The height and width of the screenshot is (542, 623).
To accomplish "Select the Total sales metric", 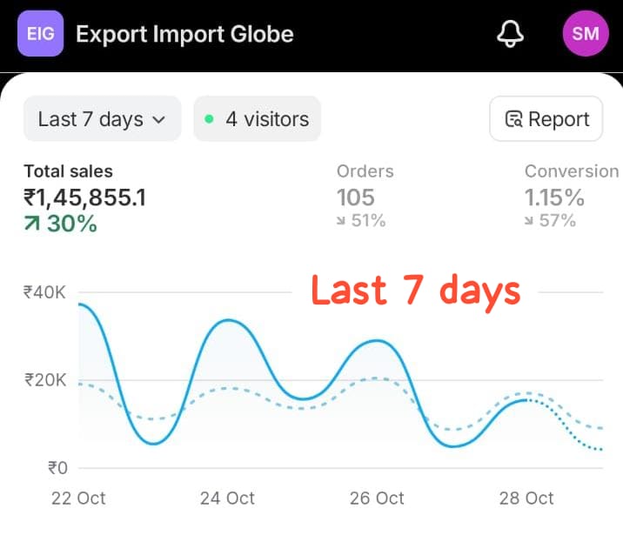I will (x=68, y=171).
